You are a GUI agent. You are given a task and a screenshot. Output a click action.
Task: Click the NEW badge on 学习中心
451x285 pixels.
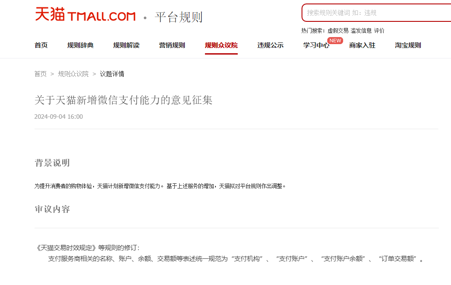click(x=335, y=41)
